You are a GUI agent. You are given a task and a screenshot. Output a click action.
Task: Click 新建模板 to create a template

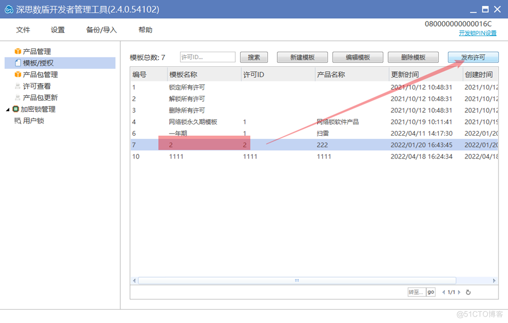(302, 57)
